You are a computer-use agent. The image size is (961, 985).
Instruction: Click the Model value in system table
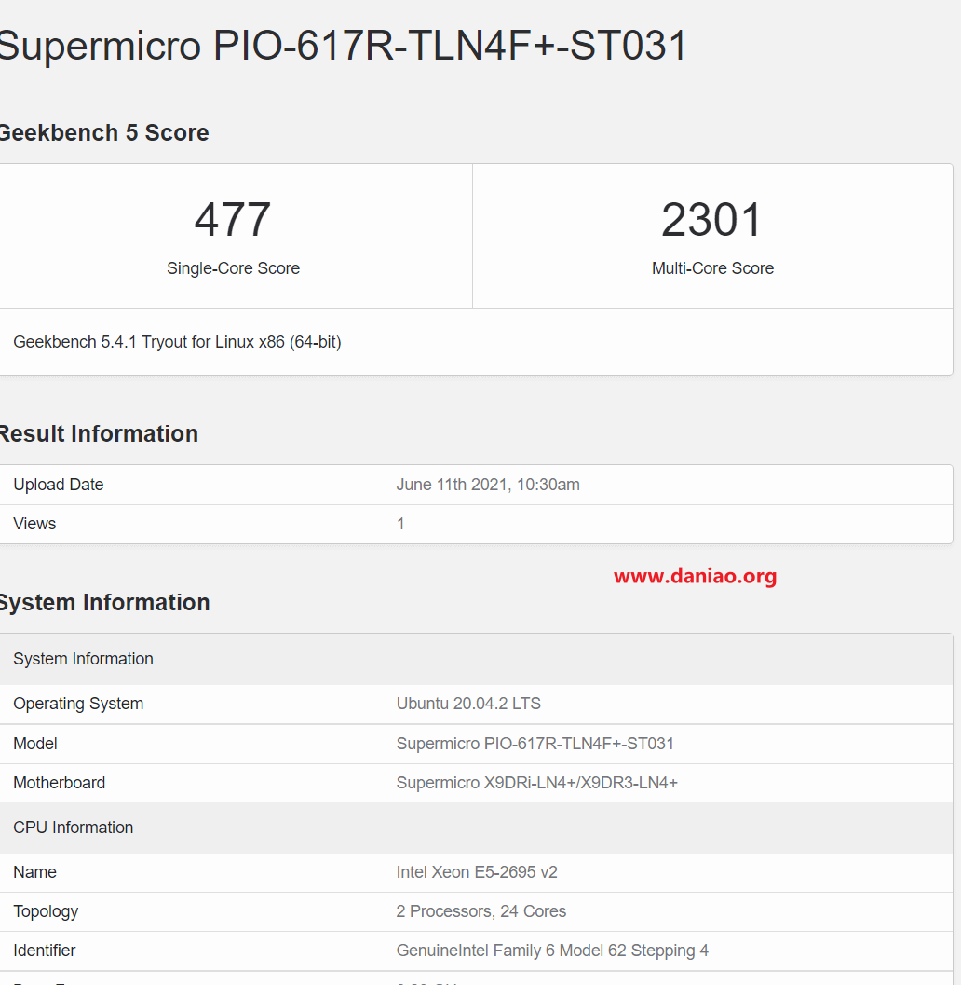(x=535, y=744)
